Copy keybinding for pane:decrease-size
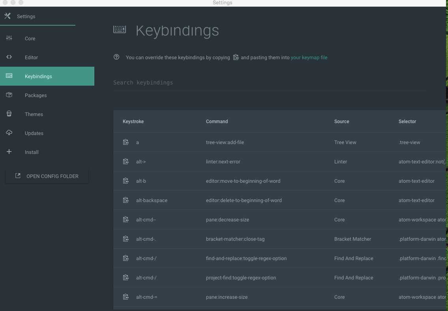Viewport: 448px width, 311px height. (x=126, y=219)
